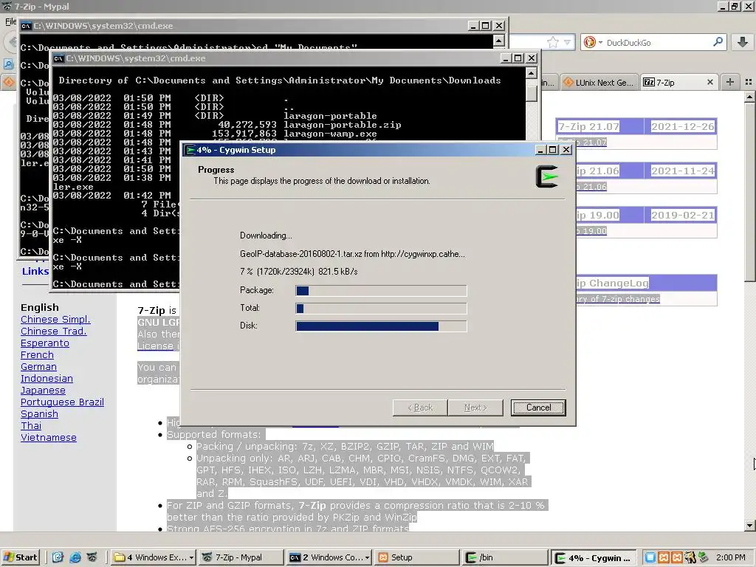Open the list-all-tabs grid icon
The image size is (756, 567).
click(749, 82)
